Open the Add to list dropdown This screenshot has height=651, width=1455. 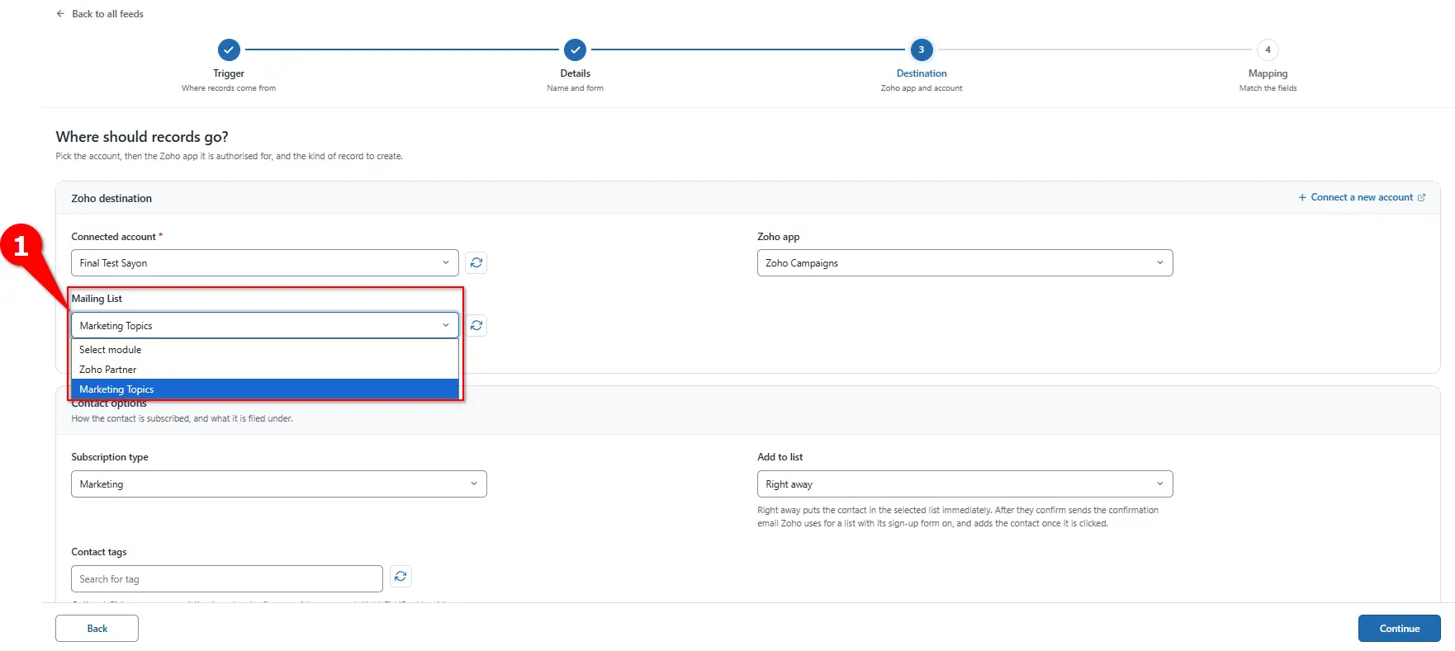(x=964, y=484)
